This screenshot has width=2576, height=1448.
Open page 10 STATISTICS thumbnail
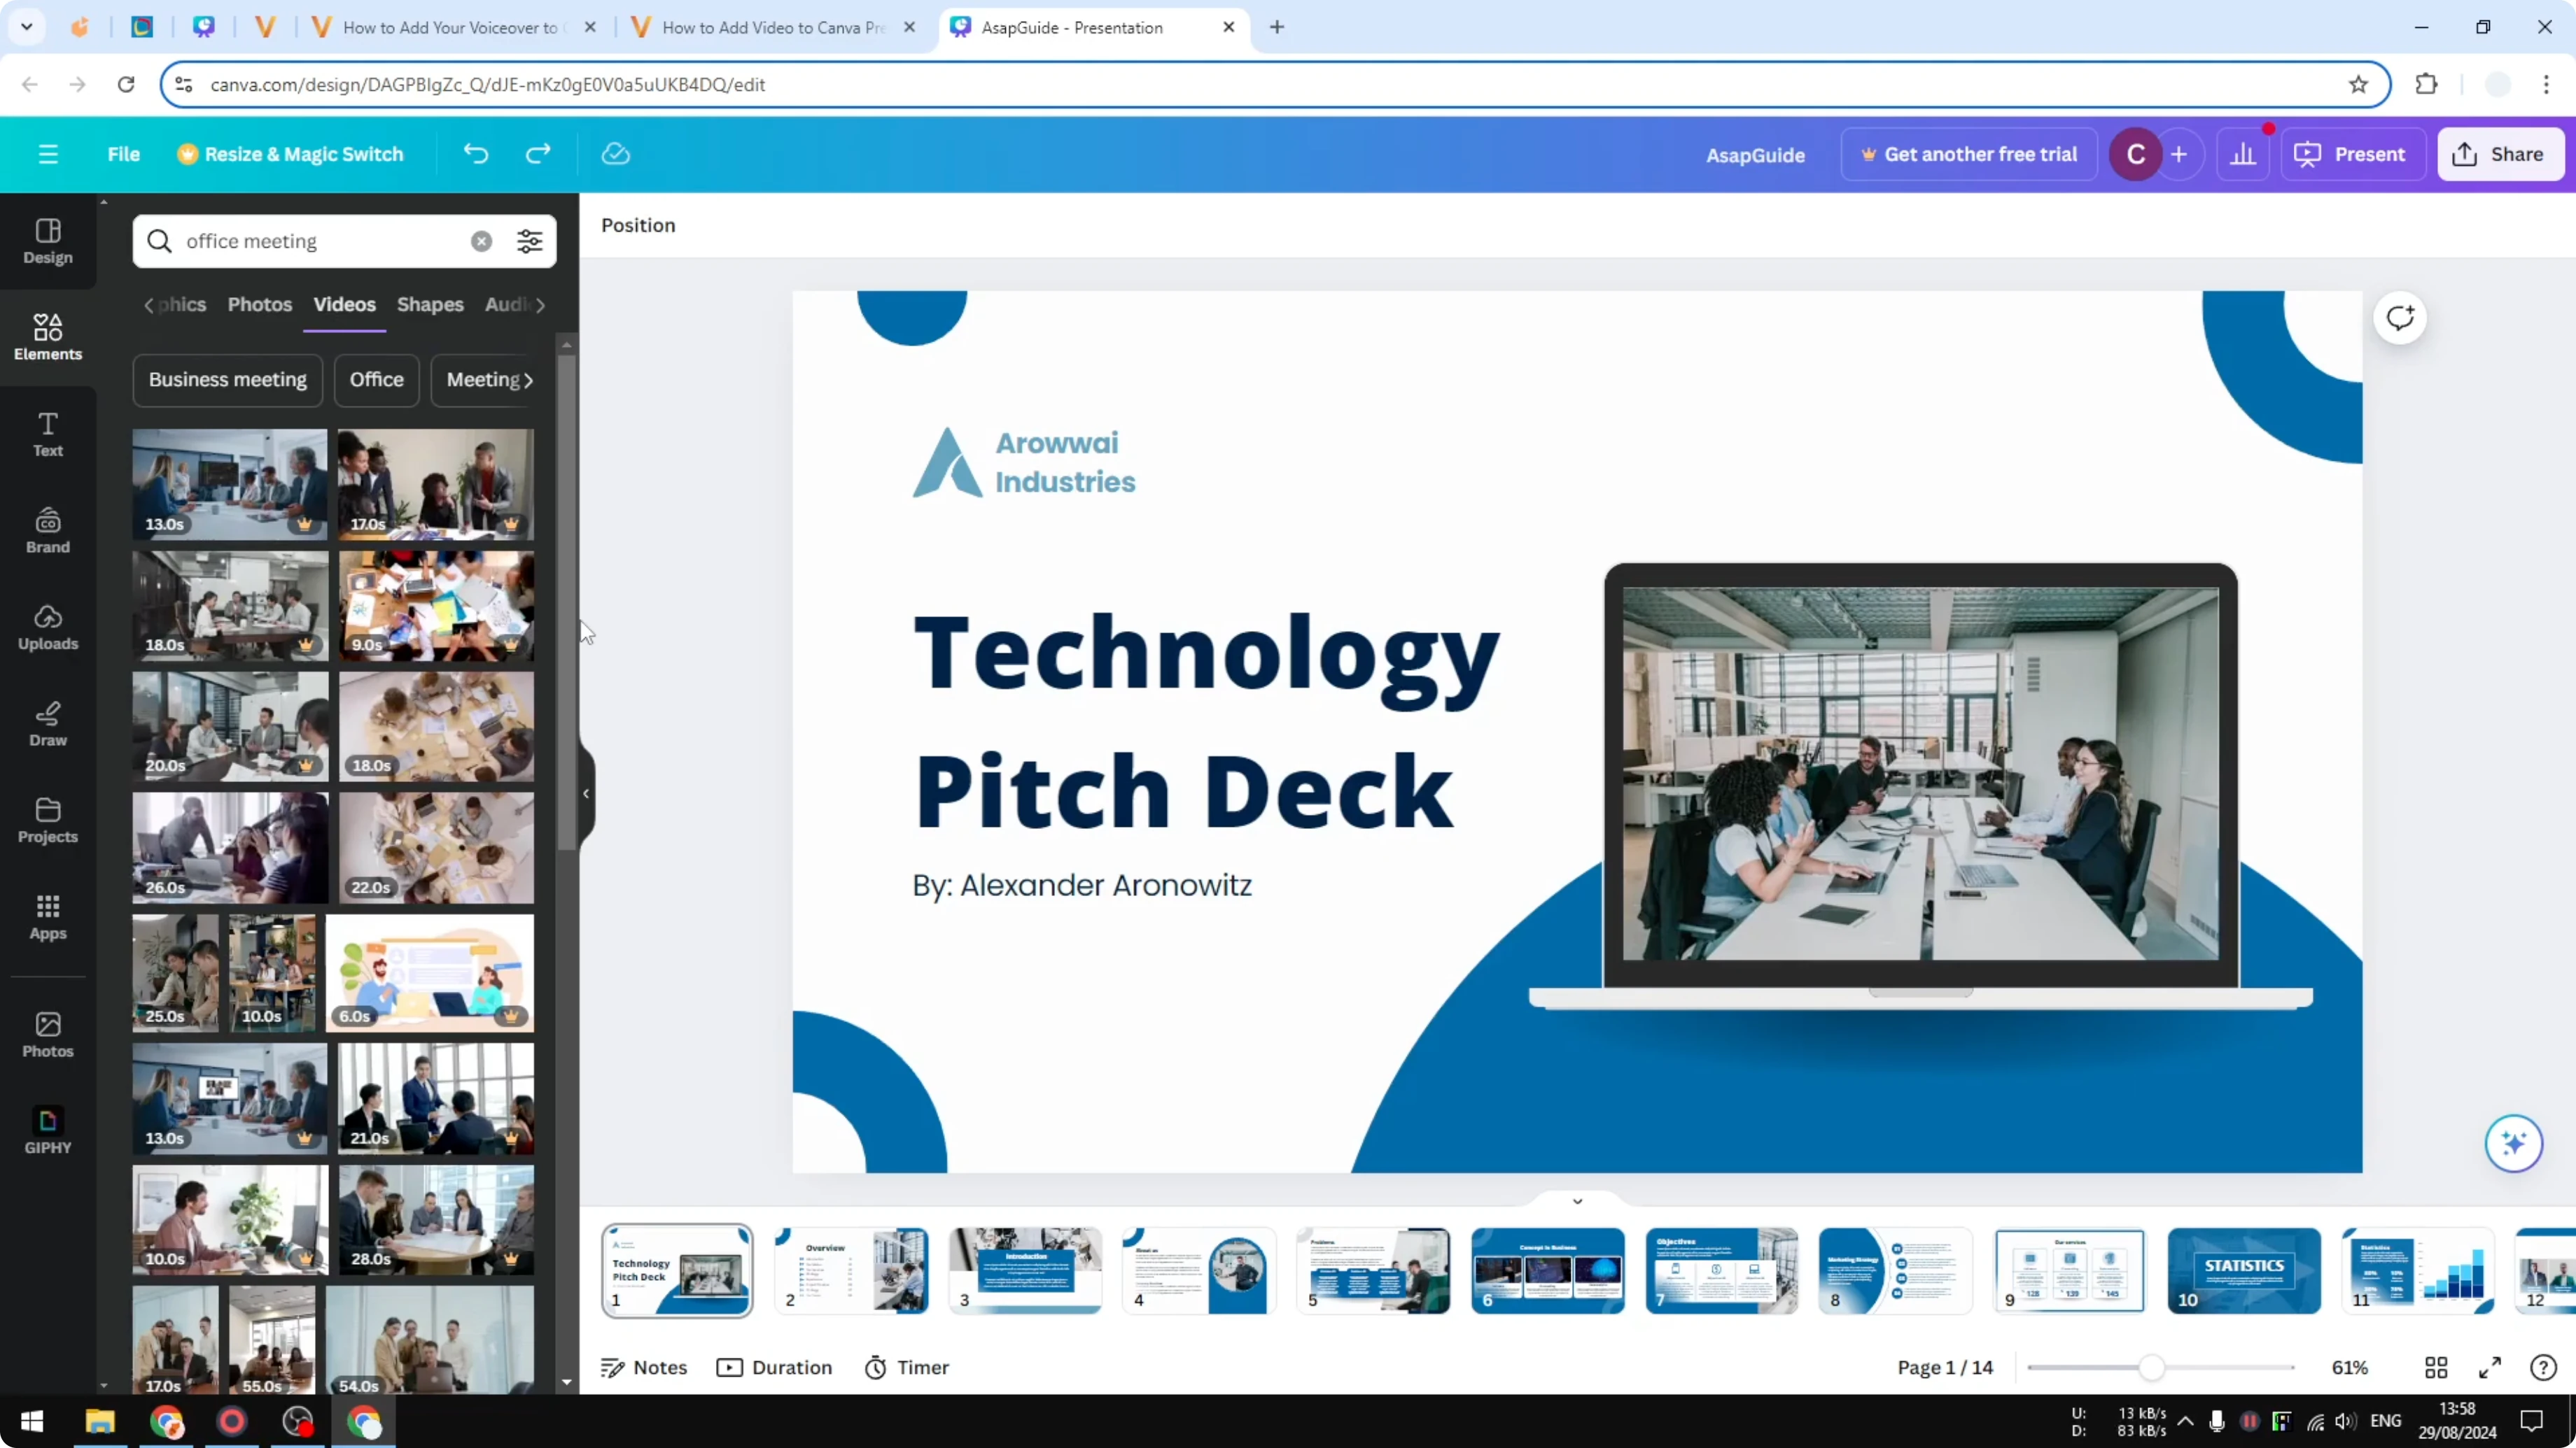[2243, 1270]
